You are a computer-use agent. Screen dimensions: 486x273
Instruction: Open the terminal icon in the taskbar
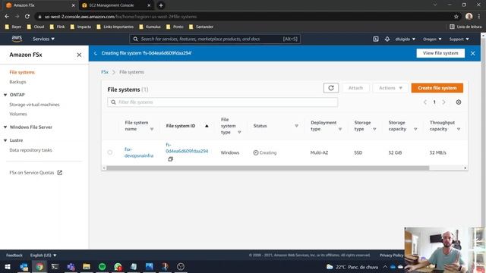55,266
